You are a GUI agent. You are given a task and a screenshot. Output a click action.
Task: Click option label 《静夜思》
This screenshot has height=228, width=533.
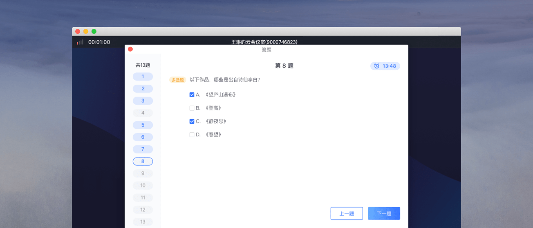(x=216, y=121)
